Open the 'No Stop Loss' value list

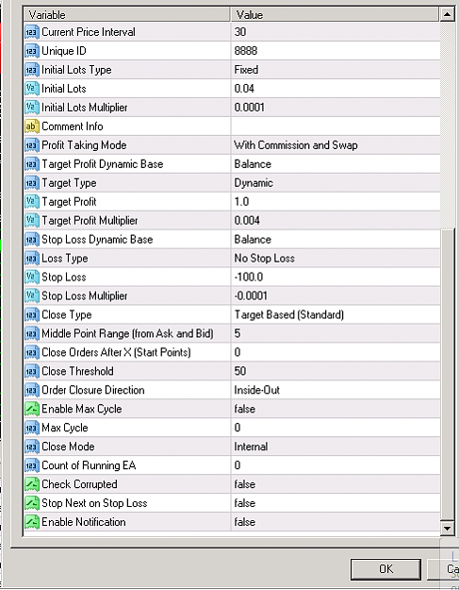point(336,258)
